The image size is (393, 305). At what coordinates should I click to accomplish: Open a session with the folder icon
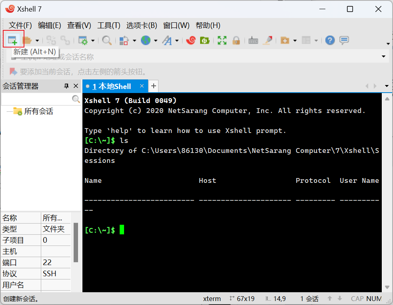(x=27, y=40)
